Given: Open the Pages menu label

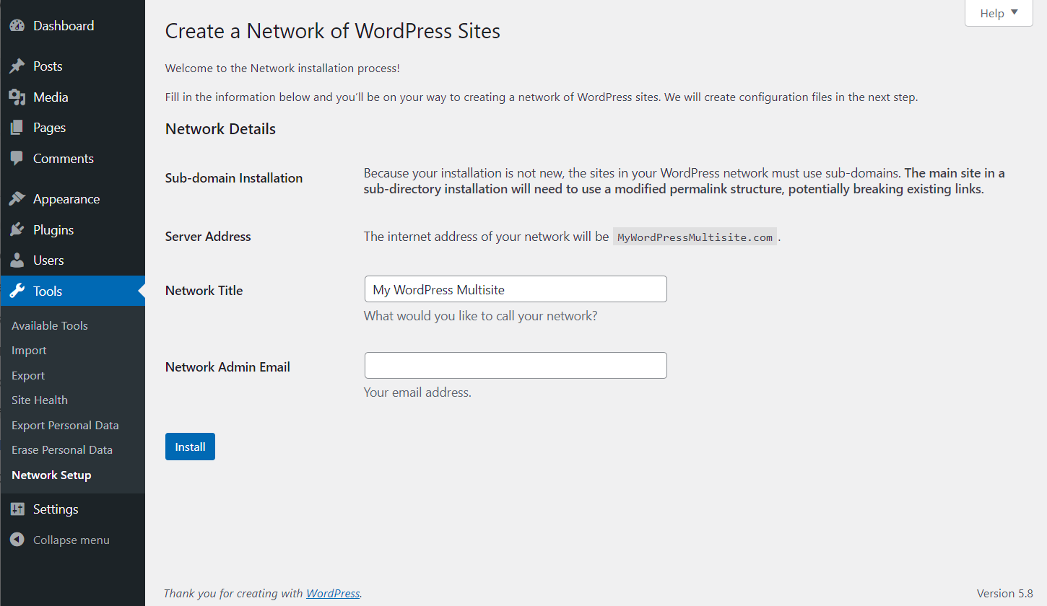Looking at the screenshot, I should [49, 128].
